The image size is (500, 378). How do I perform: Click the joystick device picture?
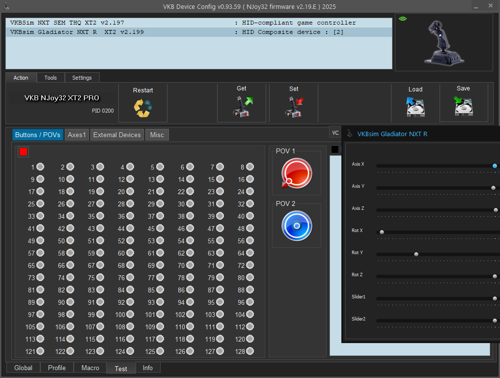click(444, 43)
